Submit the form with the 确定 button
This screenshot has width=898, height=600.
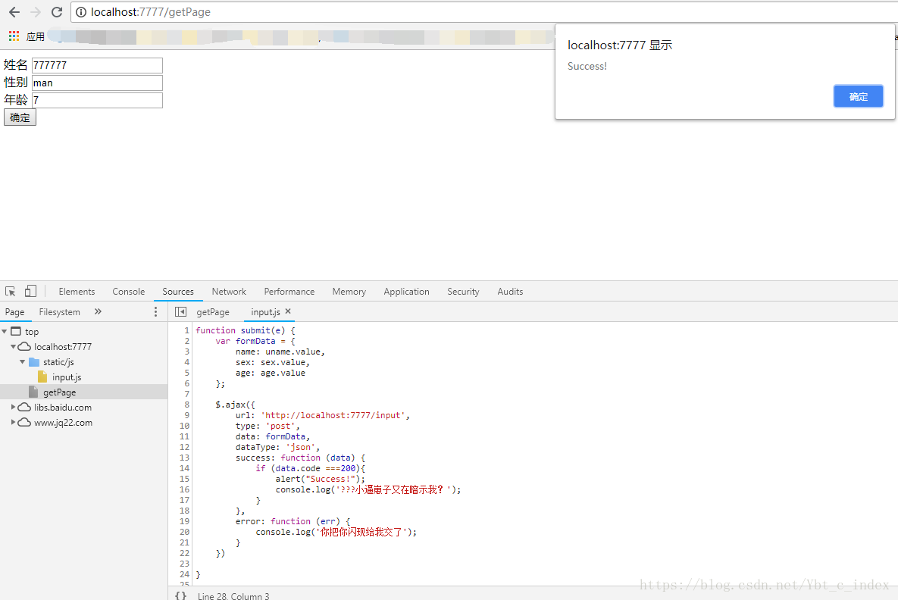[x=20, y=117]
